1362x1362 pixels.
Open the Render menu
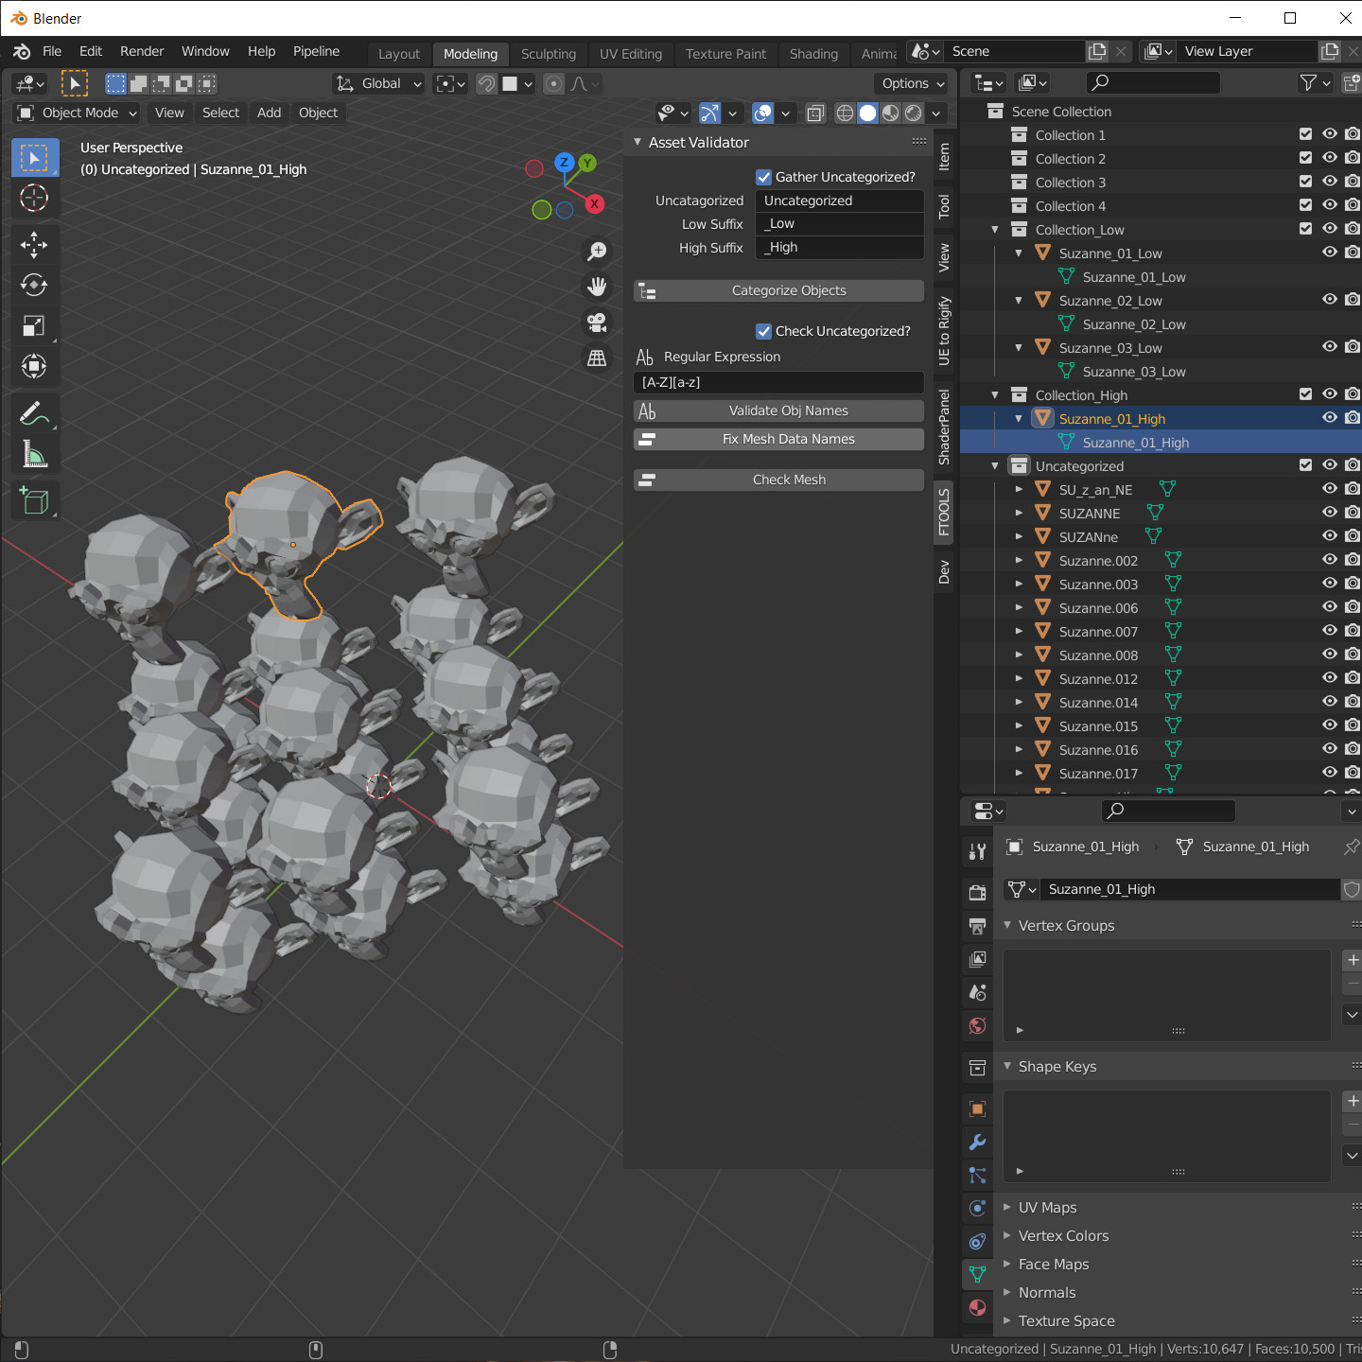(x=142, y=51)
